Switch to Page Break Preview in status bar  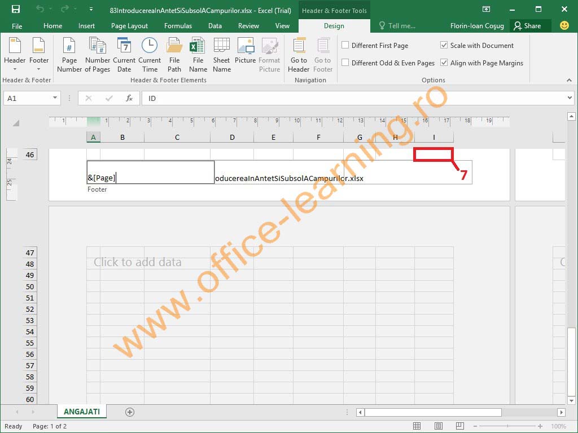click(x=459, y=426)
